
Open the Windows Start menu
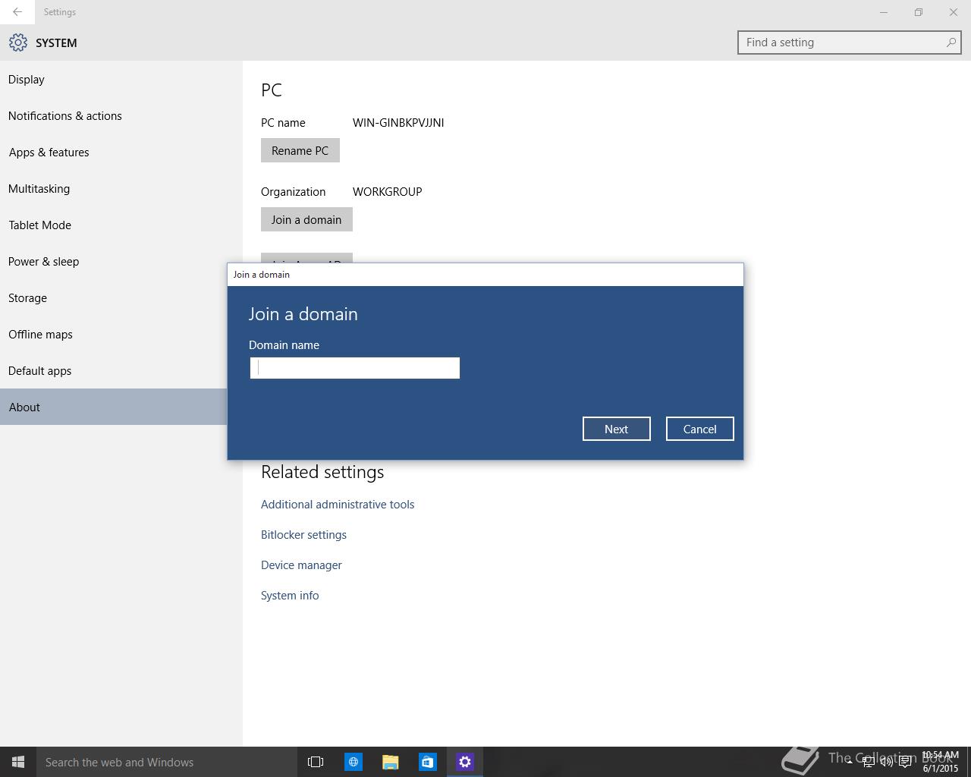[x=18, y=762]
